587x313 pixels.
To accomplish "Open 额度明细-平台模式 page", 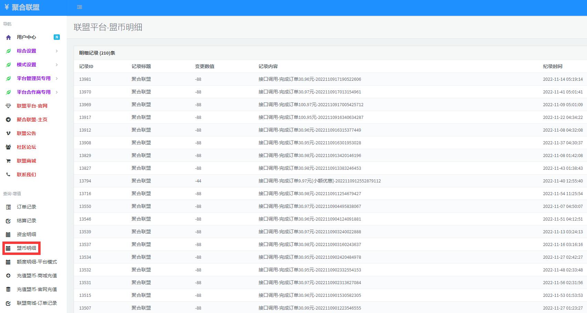I will pyautogui.click(x=37, y=262).
